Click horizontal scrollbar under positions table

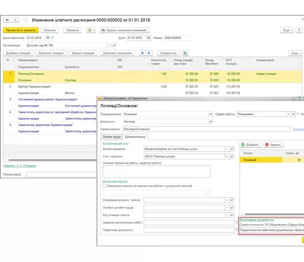[x=52, y=160]
